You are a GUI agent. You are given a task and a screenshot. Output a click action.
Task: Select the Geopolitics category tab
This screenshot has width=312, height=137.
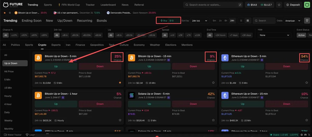click(97, 45)
